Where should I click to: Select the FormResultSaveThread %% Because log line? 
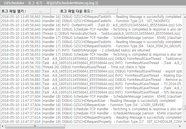coord(91,92)
